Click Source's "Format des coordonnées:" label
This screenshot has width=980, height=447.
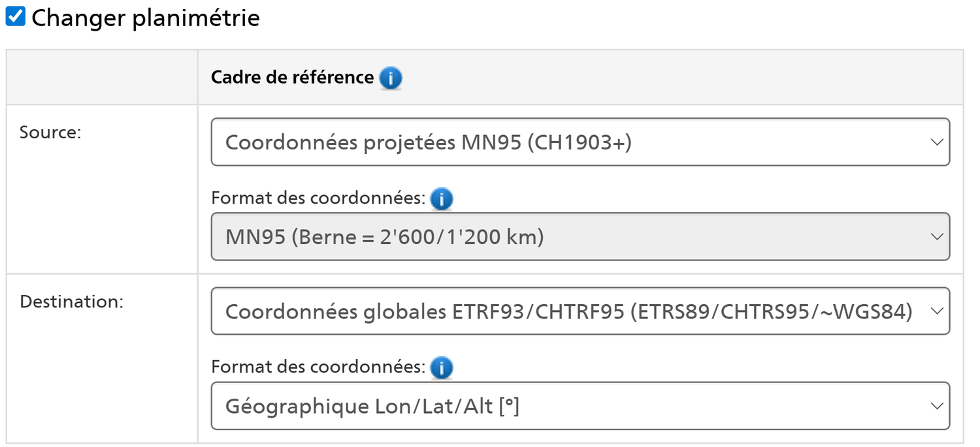click(x=318, y=198)
